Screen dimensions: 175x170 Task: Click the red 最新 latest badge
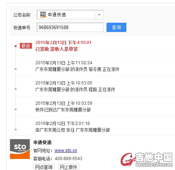(x=26, y=46)
